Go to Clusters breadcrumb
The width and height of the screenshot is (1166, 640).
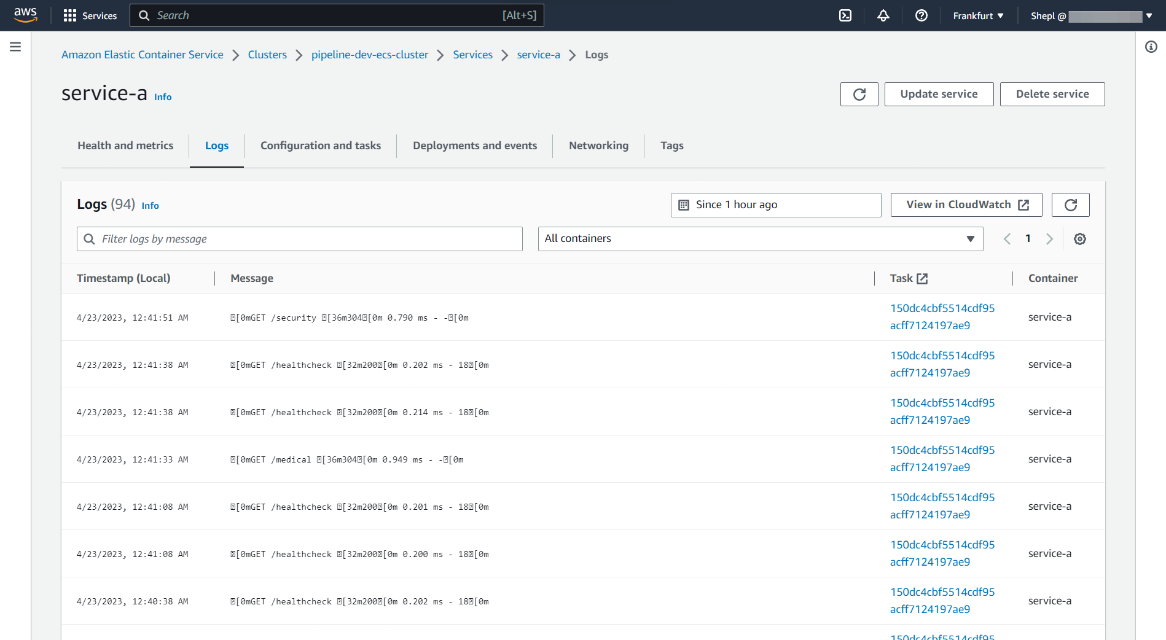click(267, 55)
